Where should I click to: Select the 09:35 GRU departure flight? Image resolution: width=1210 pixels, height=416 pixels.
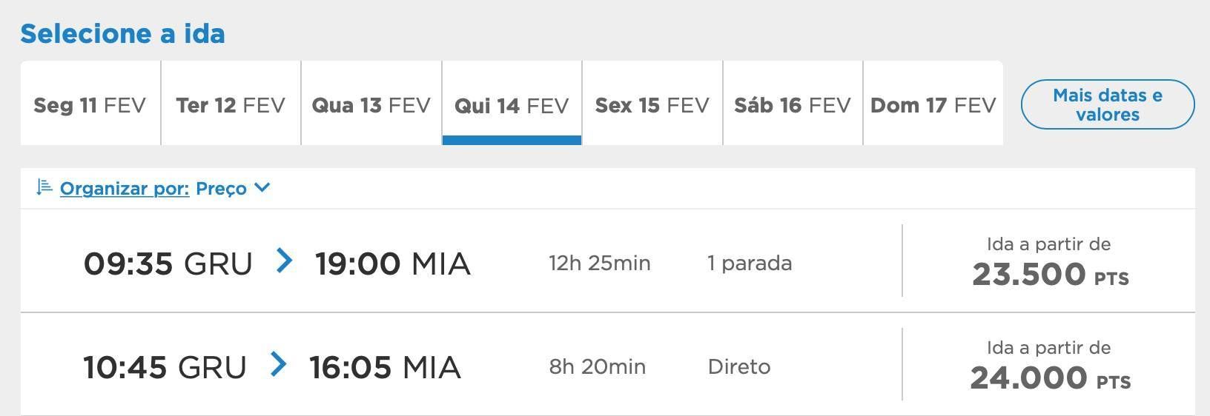pyautogui.click(x=608, y=261)
